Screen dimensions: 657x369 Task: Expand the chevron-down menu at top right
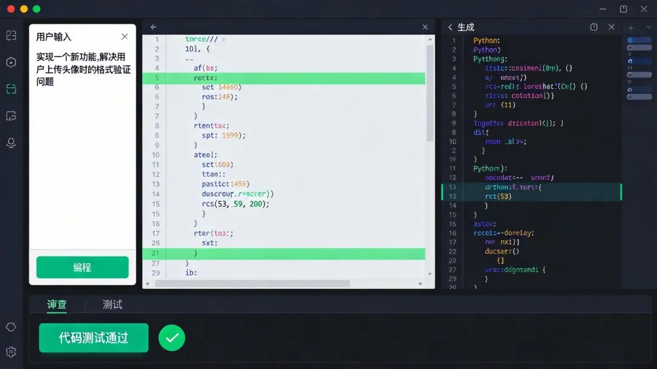click(x=648, y=27)
